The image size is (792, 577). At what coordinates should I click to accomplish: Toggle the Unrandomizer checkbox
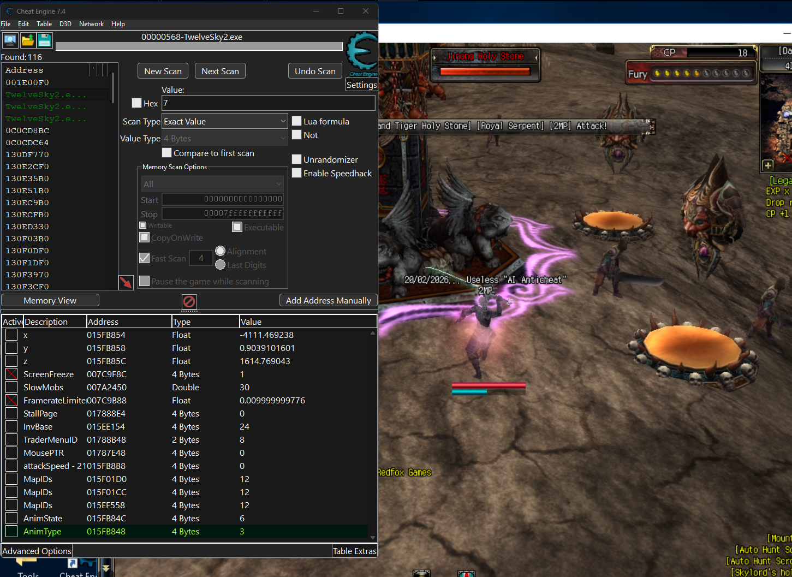[x=297, y=159]
